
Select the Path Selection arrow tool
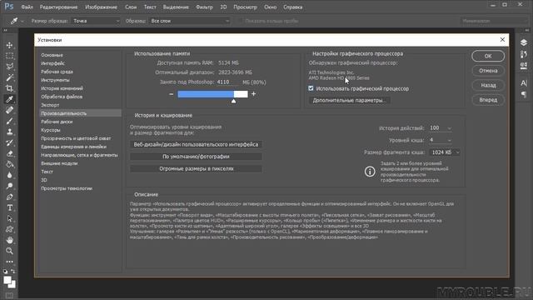[x=9, y=218]
